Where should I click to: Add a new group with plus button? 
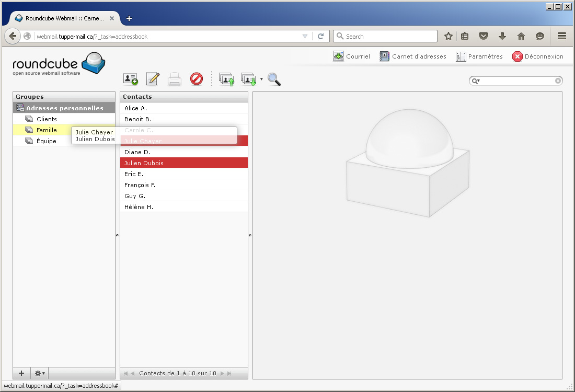click(x=21, y=373)
